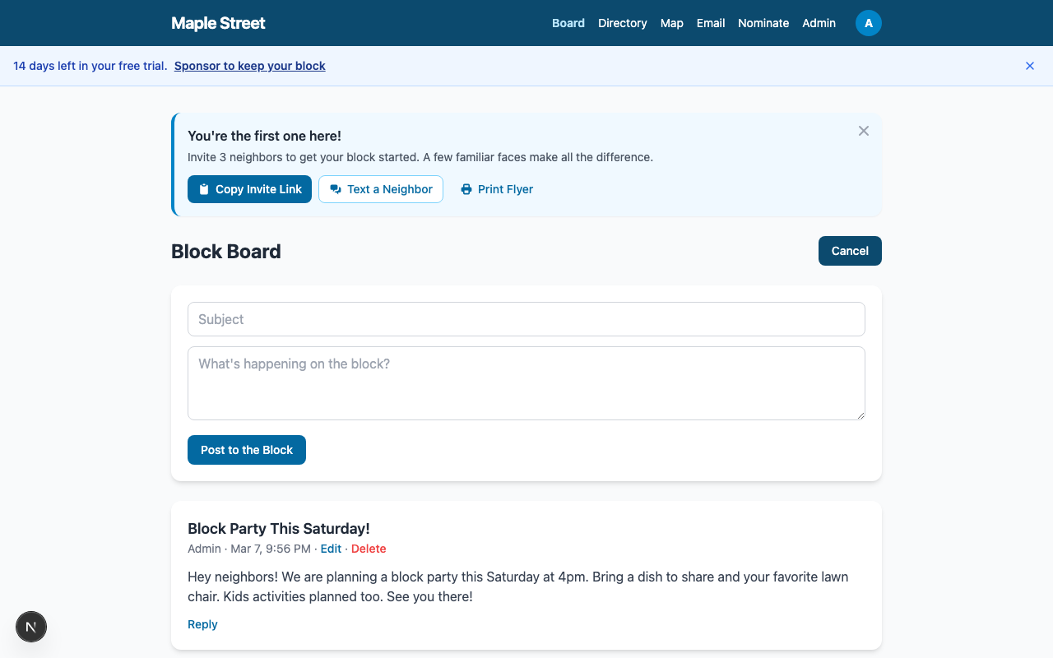Image resolution: width=1053 pixels, height=658 pixels.
Task: Click the Maple Street logo
Action: [218, 23]
